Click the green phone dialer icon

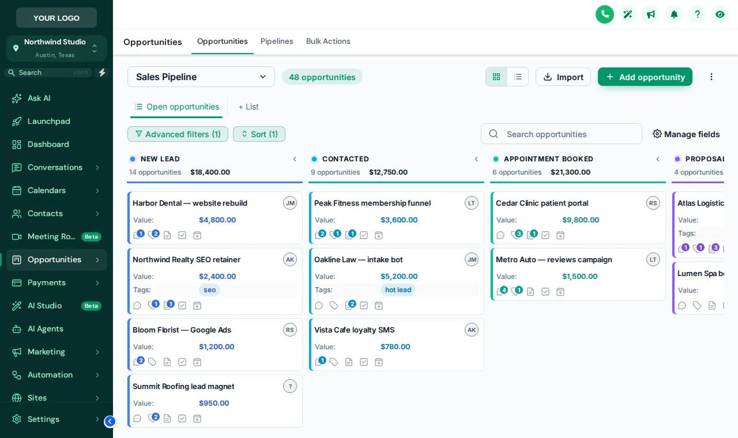tap(605, 14)
